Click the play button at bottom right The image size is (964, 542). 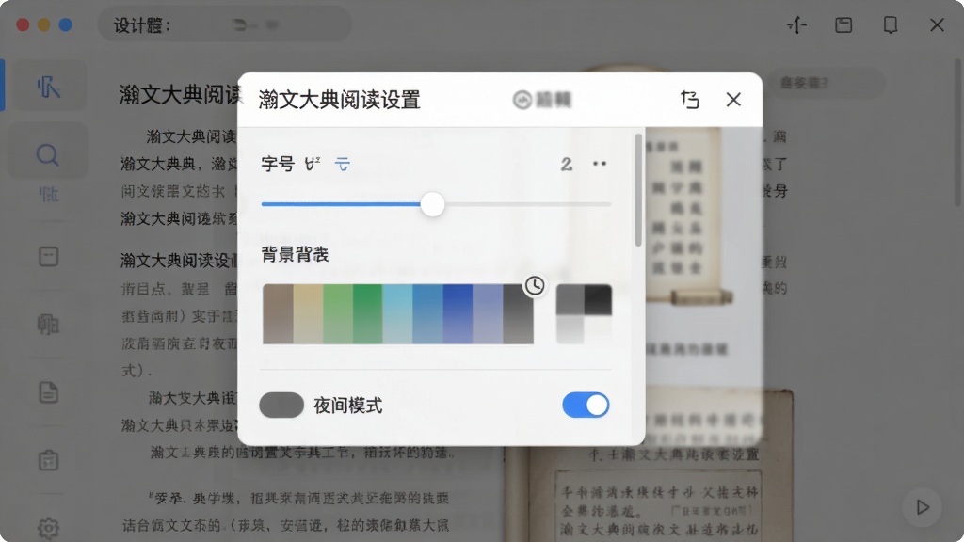pos(923,507)
